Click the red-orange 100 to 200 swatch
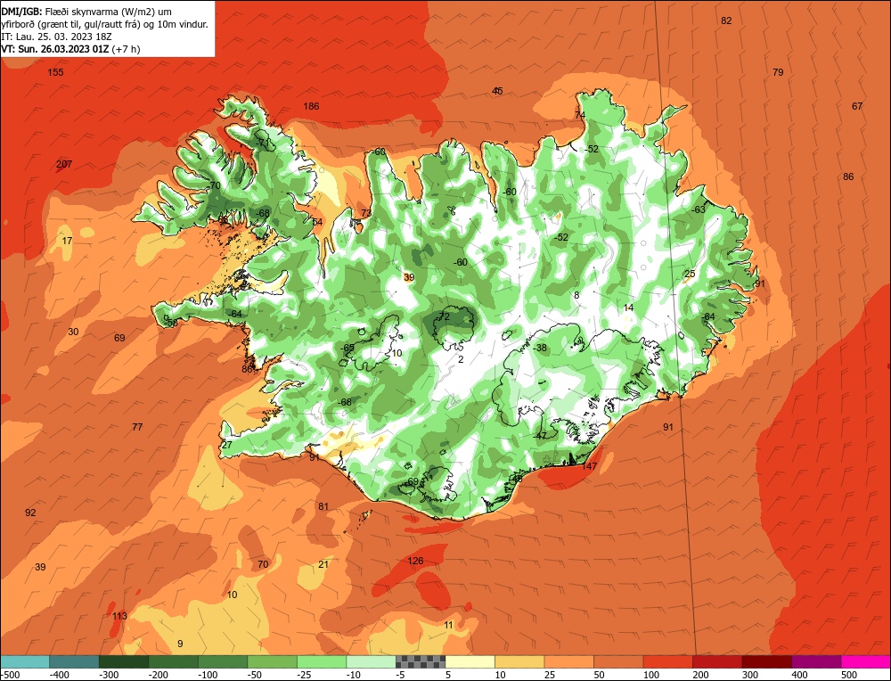This screenshot has height=681, width=891. coord(667,661)
